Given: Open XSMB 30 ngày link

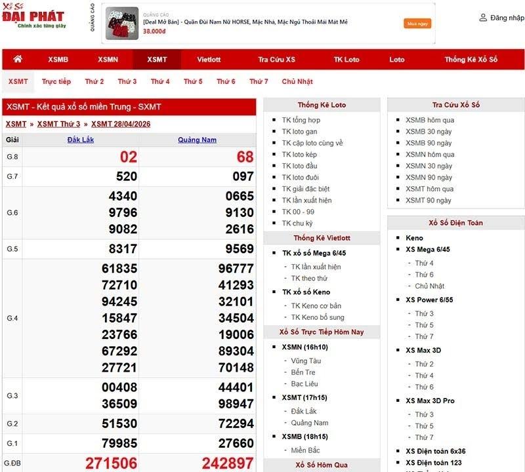Looking at the screenshot, I should [x=429, y=132].
